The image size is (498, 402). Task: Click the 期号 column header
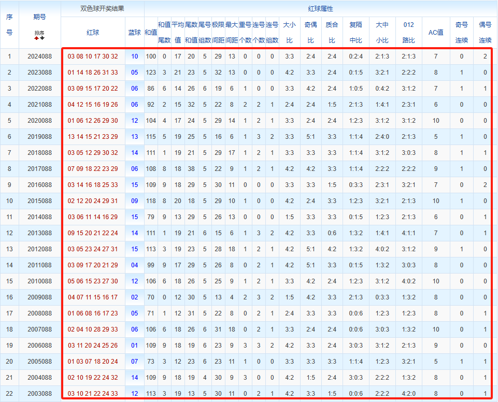(39, 17)
